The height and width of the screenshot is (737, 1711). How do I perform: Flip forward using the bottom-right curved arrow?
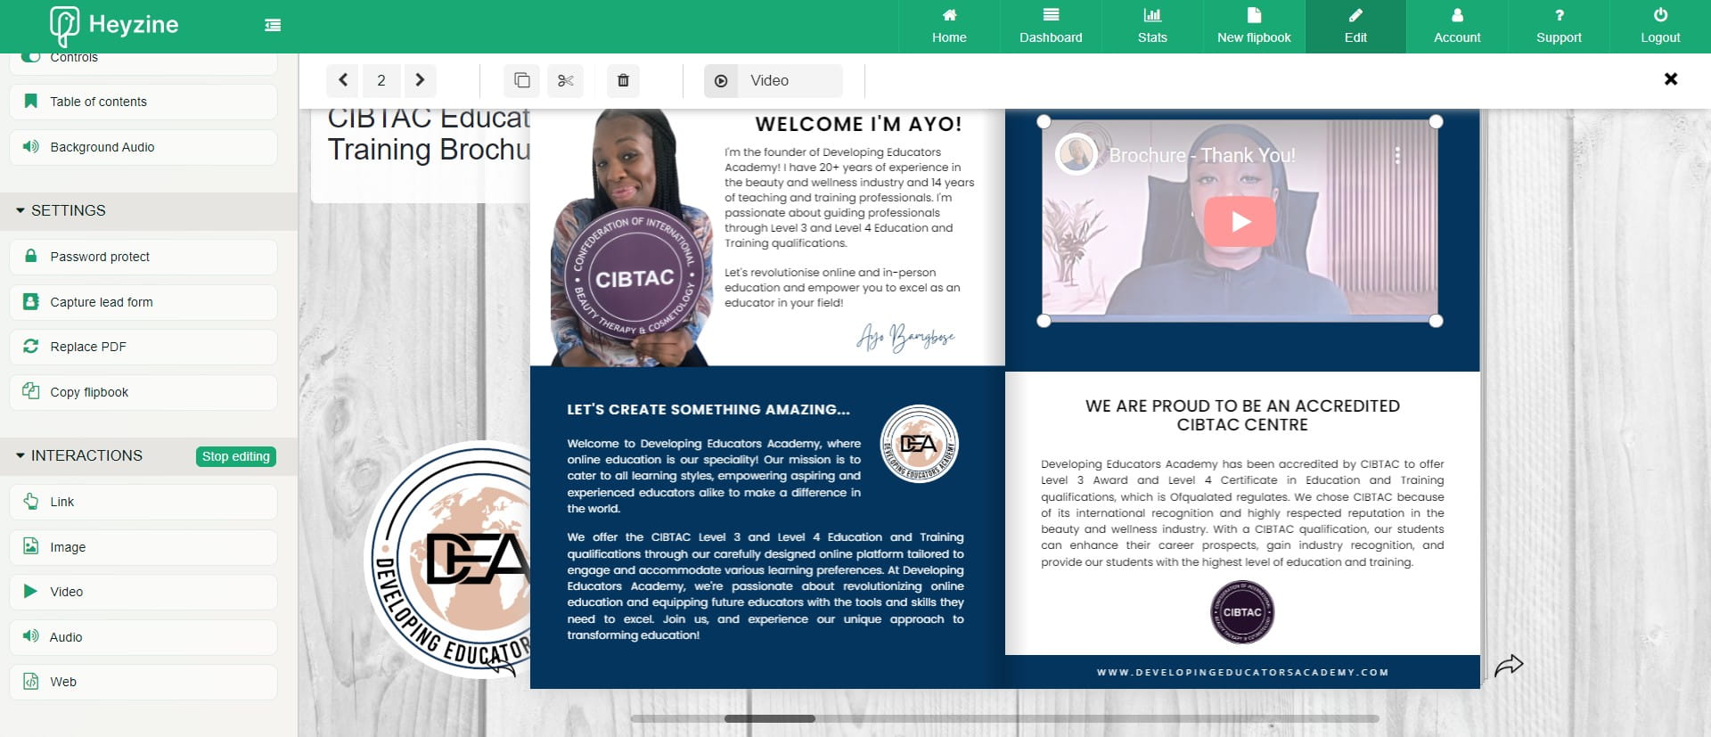tap(1508, 665)
